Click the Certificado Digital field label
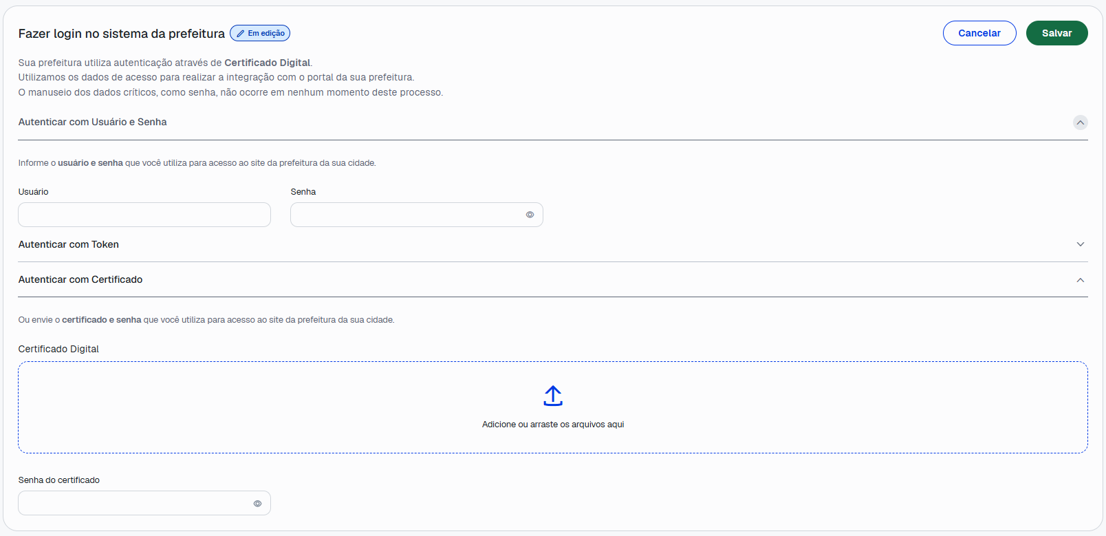The height and width of the screenshot is (536, 1106). (x=58, y=349)
